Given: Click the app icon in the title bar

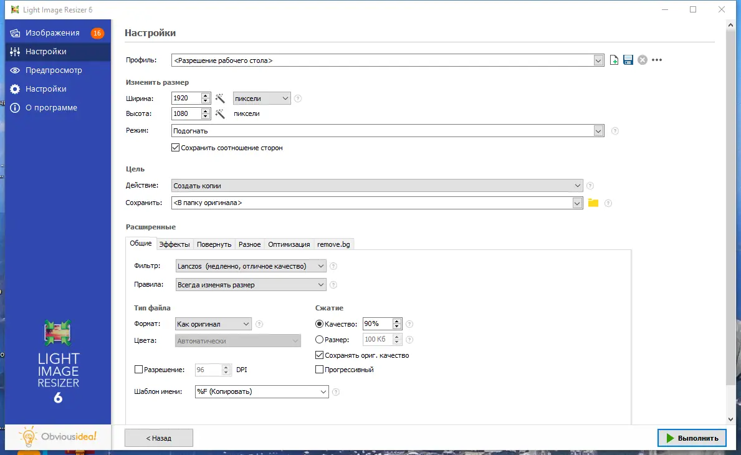Looking at the screenshot, I should click(15, 9).
